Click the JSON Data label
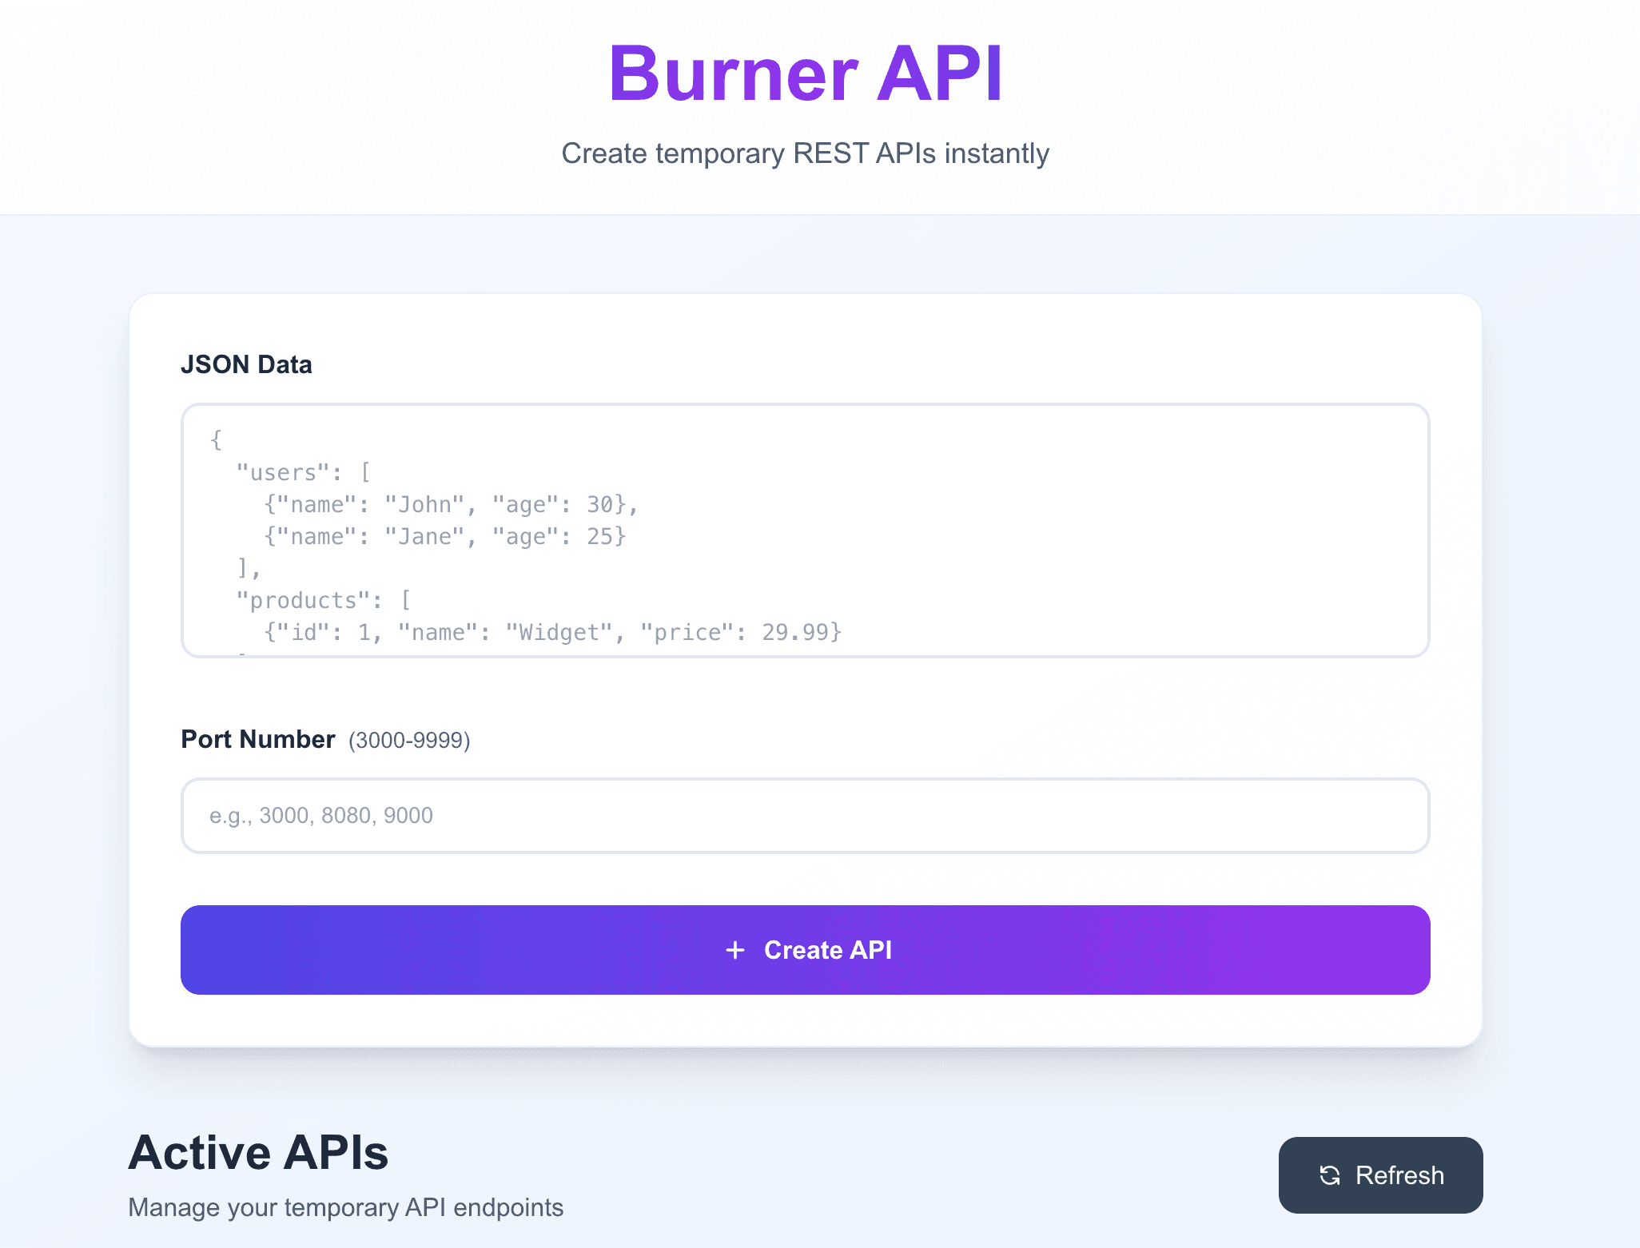1640x1248 pixels. click(246, 364)
